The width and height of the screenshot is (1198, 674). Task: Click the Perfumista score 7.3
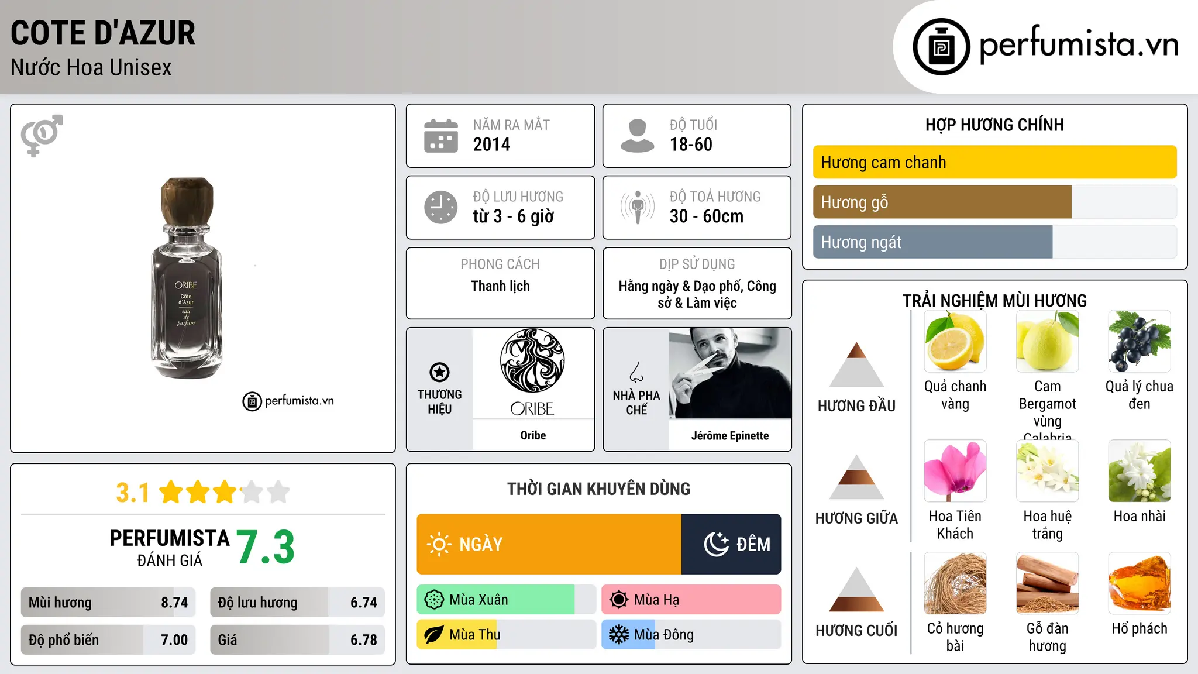click(265, 547)
